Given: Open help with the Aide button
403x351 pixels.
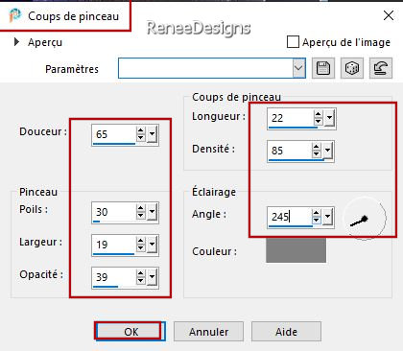Looking at the screenshot, I should [x=286, y=332].
